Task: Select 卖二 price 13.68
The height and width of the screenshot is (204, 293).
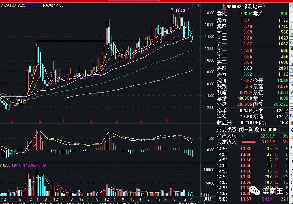Action: point(246,38)
